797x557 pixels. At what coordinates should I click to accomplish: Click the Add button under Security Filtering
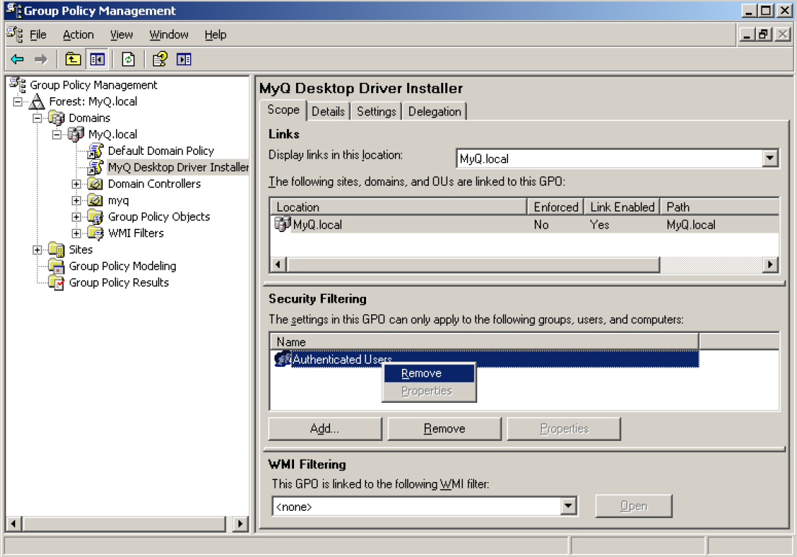(324, 428)
